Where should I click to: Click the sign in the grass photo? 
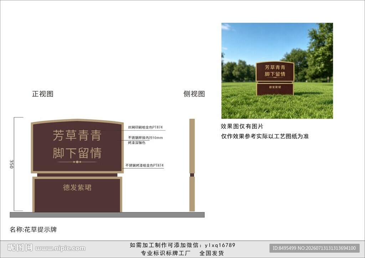coord(275,78)
